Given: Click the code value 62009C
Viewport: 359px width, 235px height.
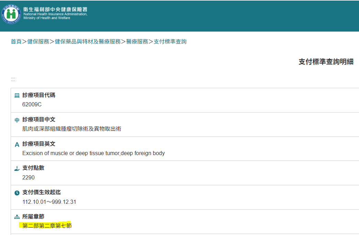Looking at the screenshot, I should pos(32,105).
